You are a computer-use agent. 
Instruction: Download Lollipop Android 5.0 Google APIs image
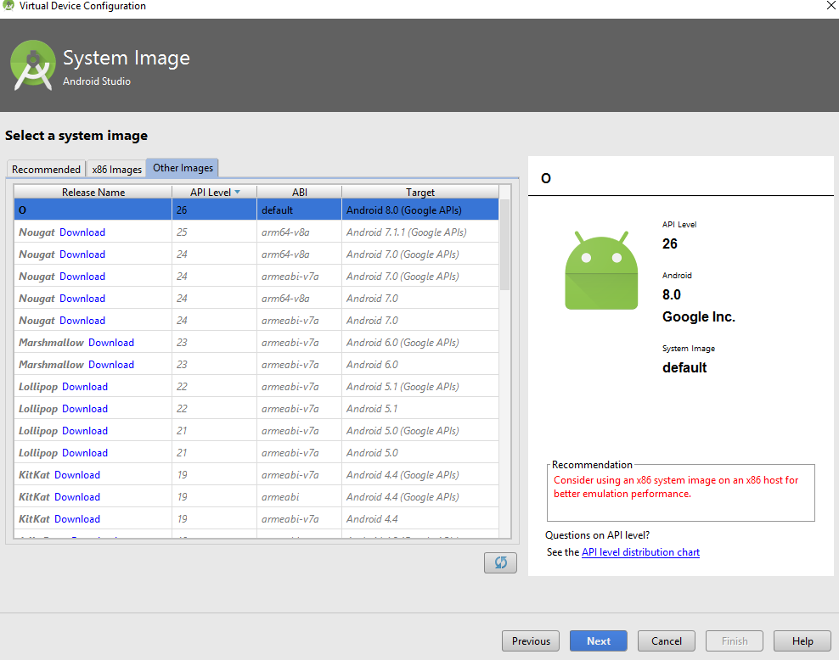pyautogui.click(x=85, y=431)
